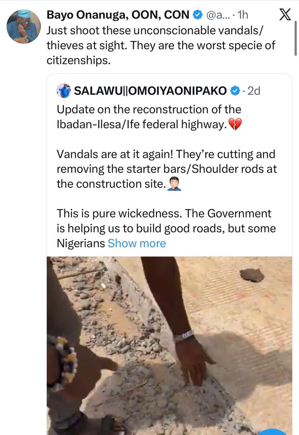
Task: Click the X logo icon
Action: click(x=285, y=15)
